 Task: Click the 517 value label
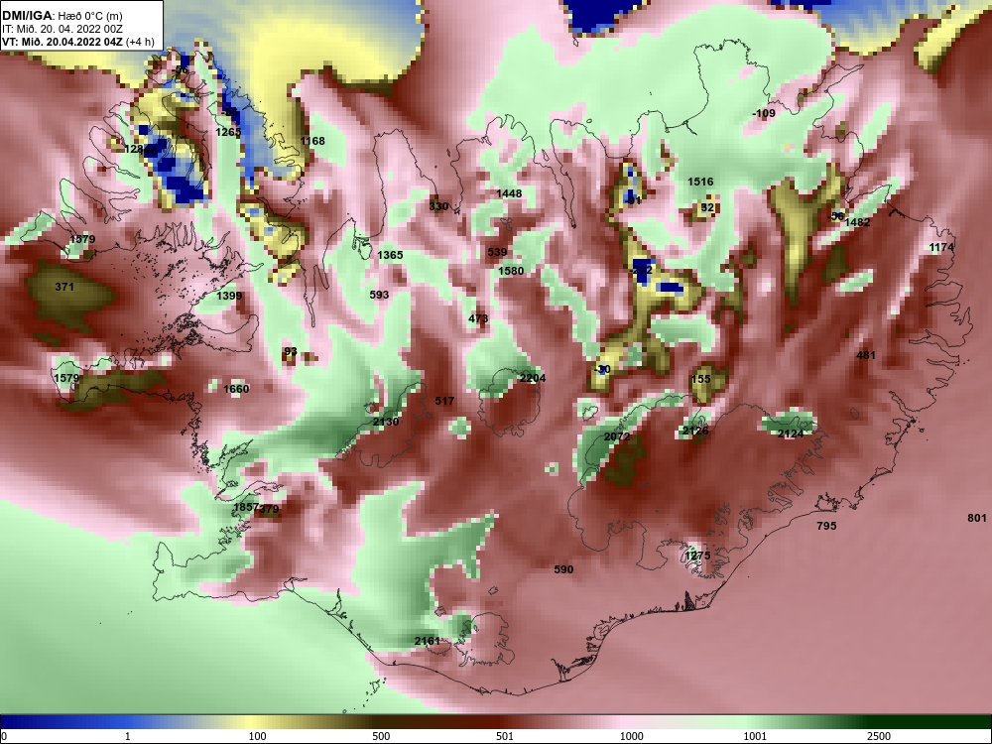(x=444, y=401)
